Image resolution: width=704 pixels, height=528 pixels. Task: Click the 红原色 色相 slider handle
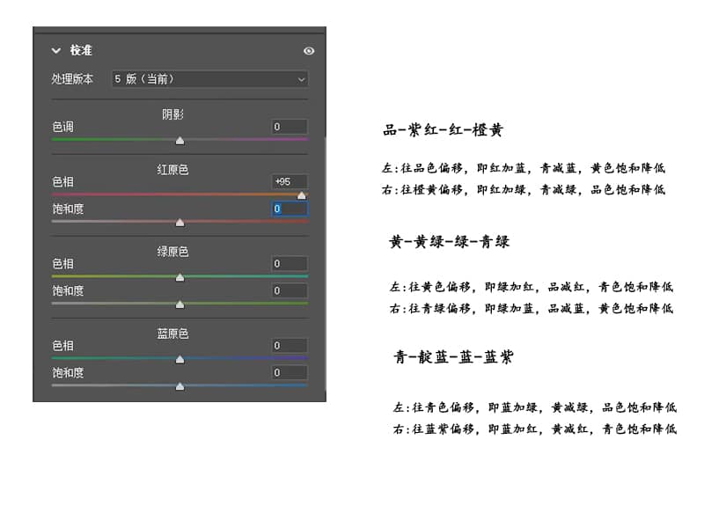[302, 194]
